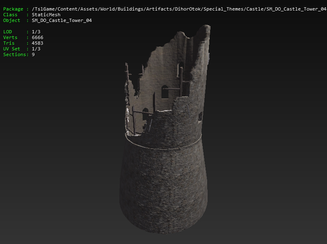
Task: Click the LOD value 1/3
Action: [x=36, y=32]
